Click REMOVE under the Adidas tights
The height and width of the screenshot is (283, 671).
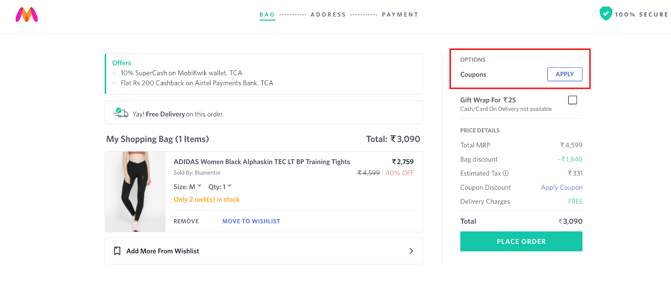click(185, 221)
